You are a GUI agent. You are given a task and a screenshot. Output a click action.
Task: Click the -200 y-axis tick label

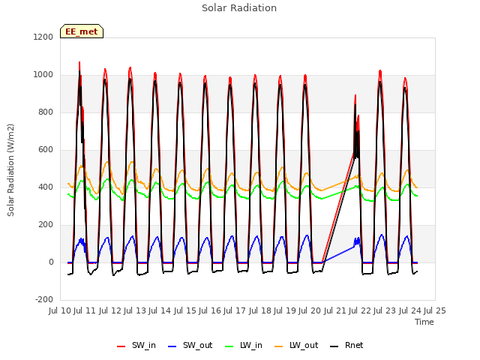click(x=44, y=299)
